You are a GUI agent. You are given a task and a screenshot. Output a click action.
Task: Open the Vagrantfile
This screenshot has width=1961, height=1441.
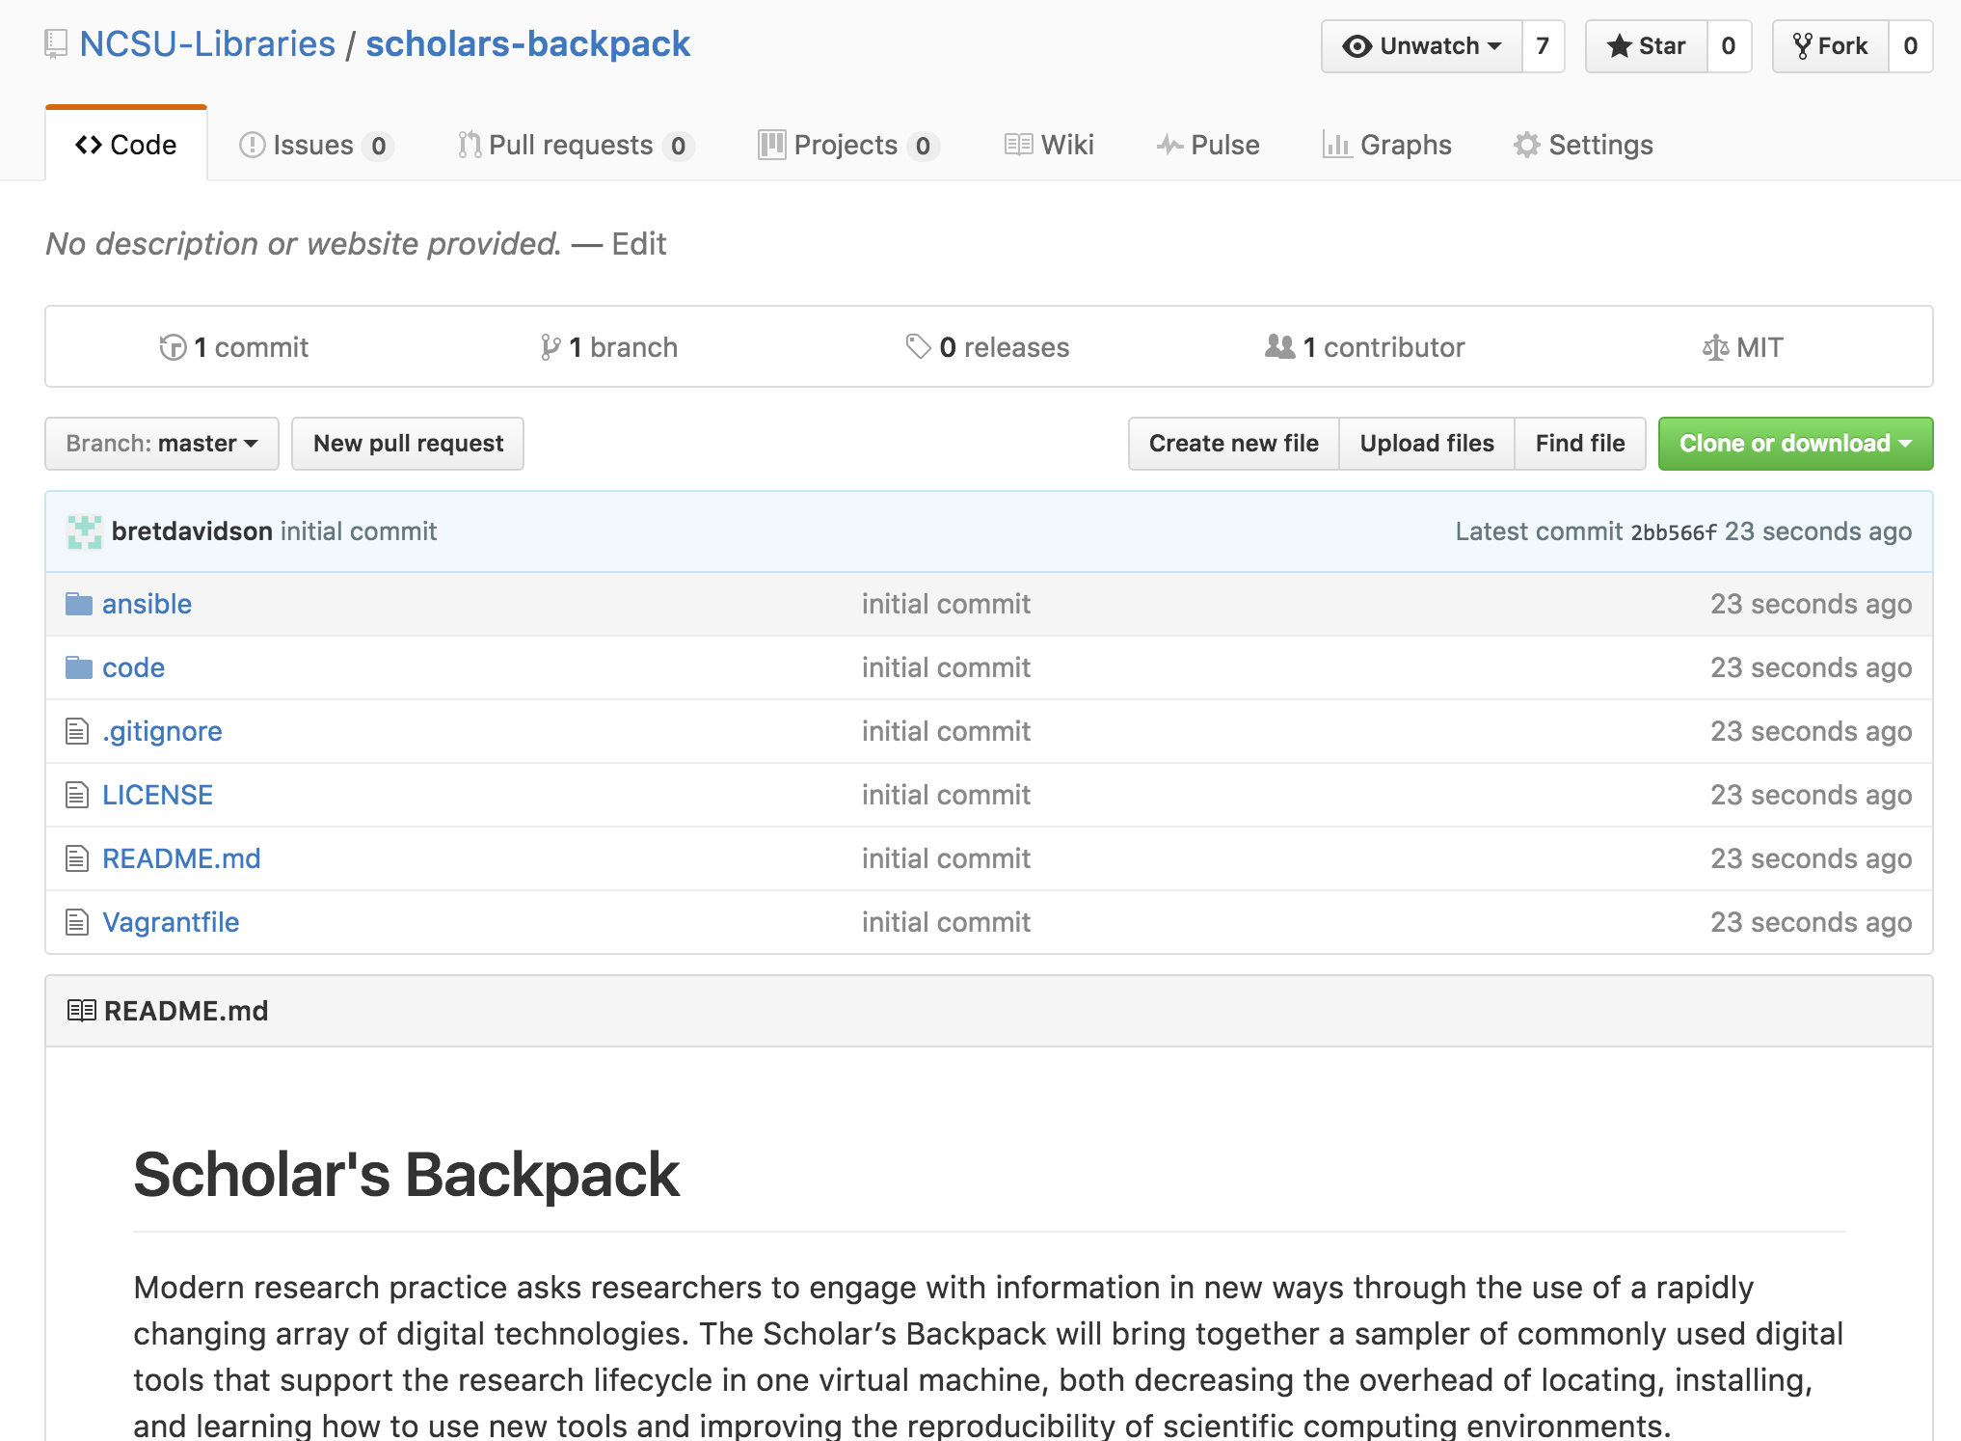point(171,922)
